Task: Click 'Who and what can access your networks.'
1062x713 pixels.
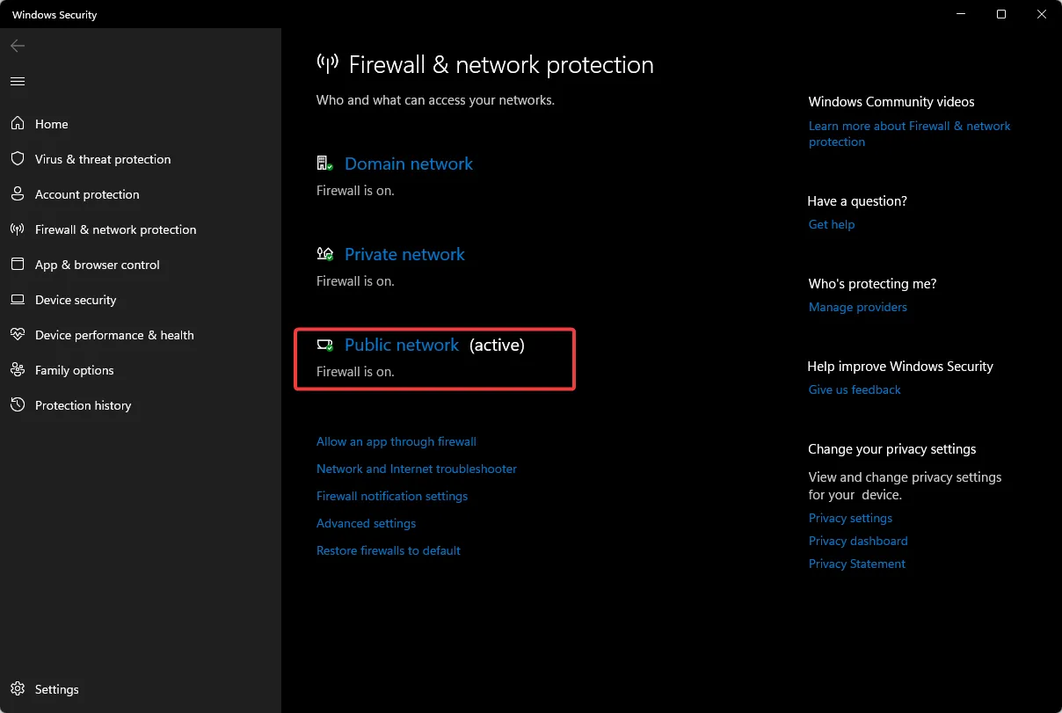Action: (x=435, y=100)
